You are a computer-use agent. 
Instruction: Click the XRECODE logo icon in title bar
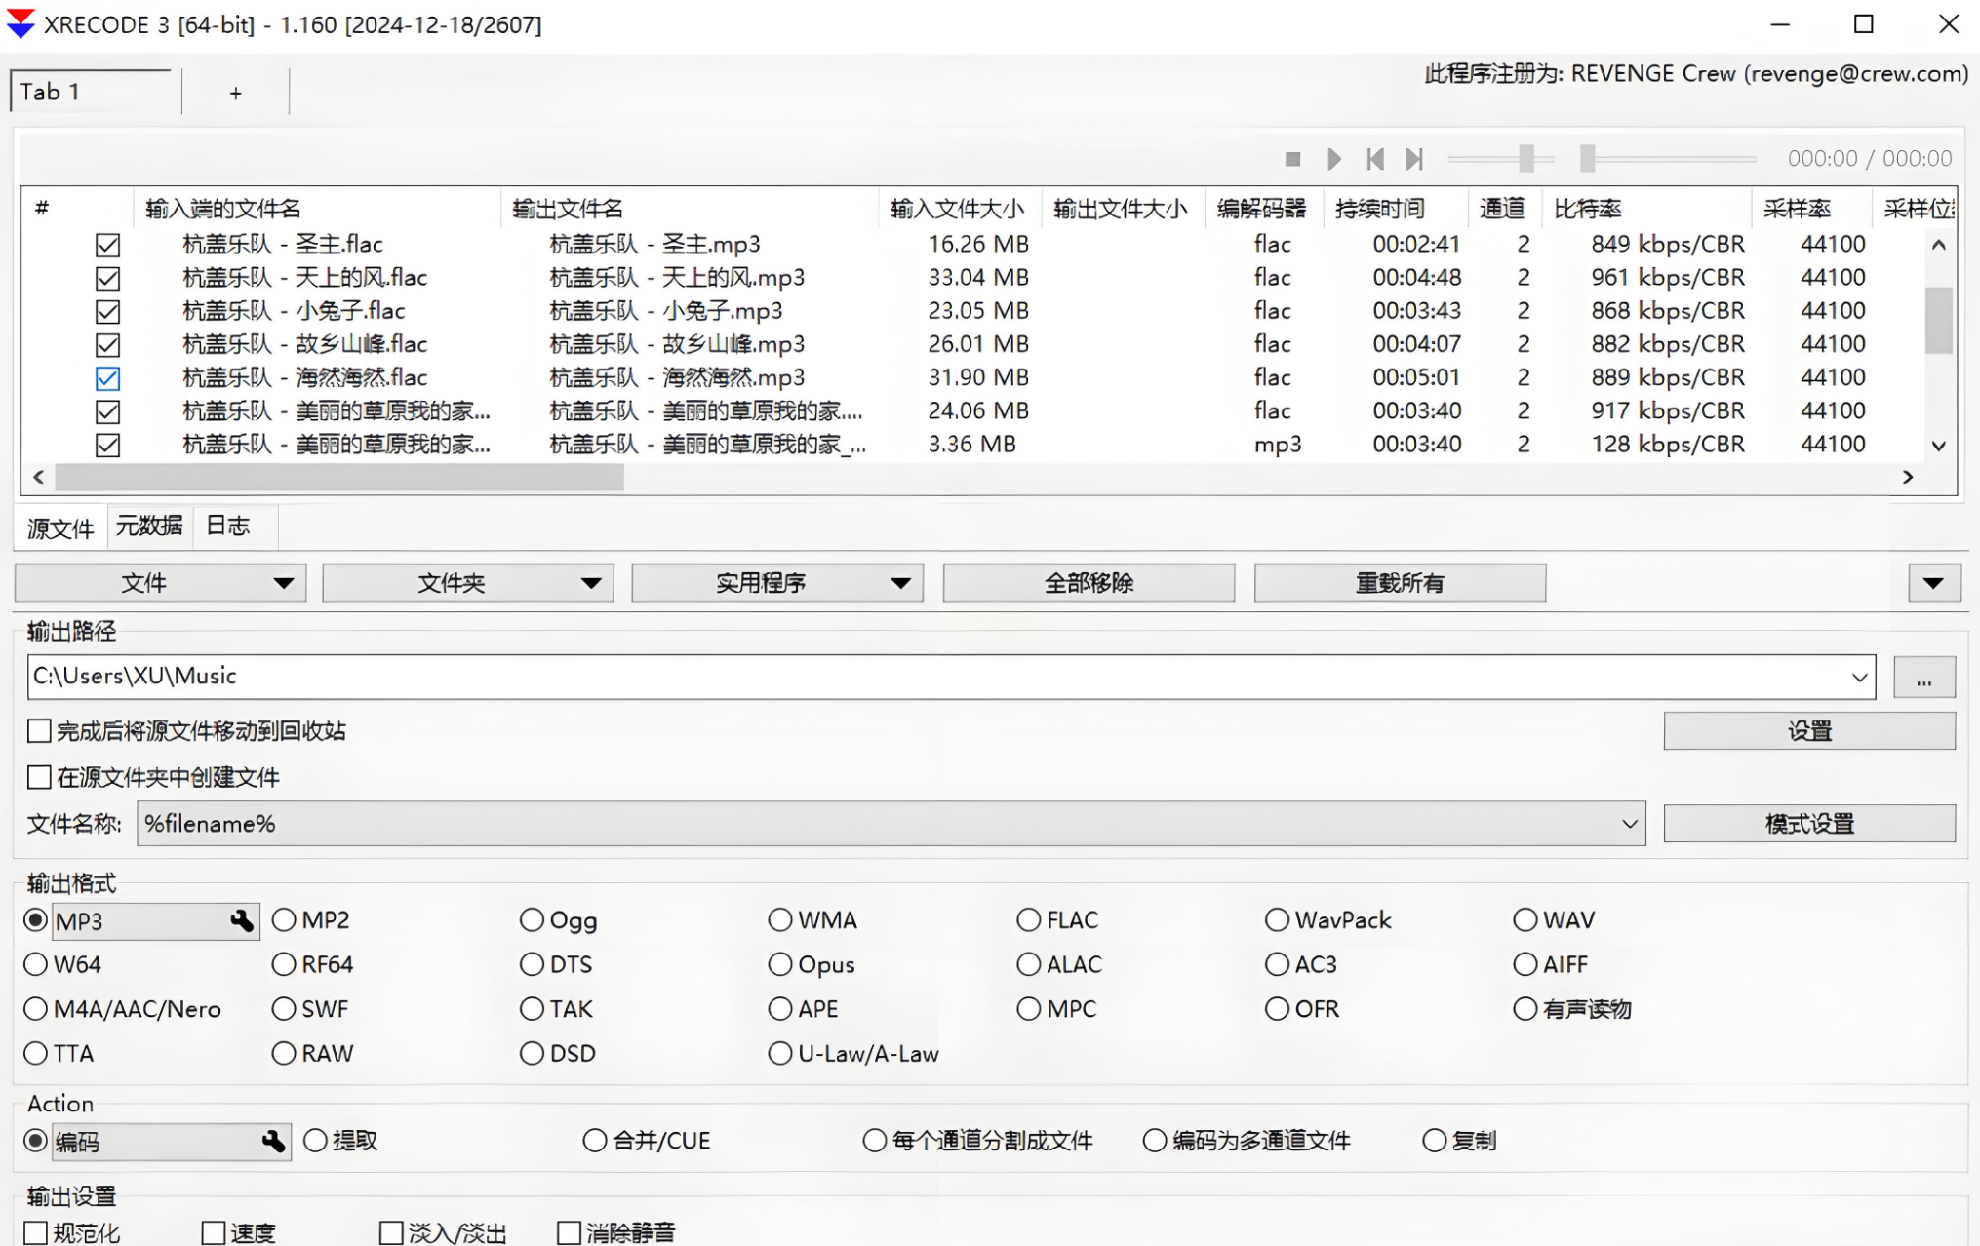tap(20, 24)
